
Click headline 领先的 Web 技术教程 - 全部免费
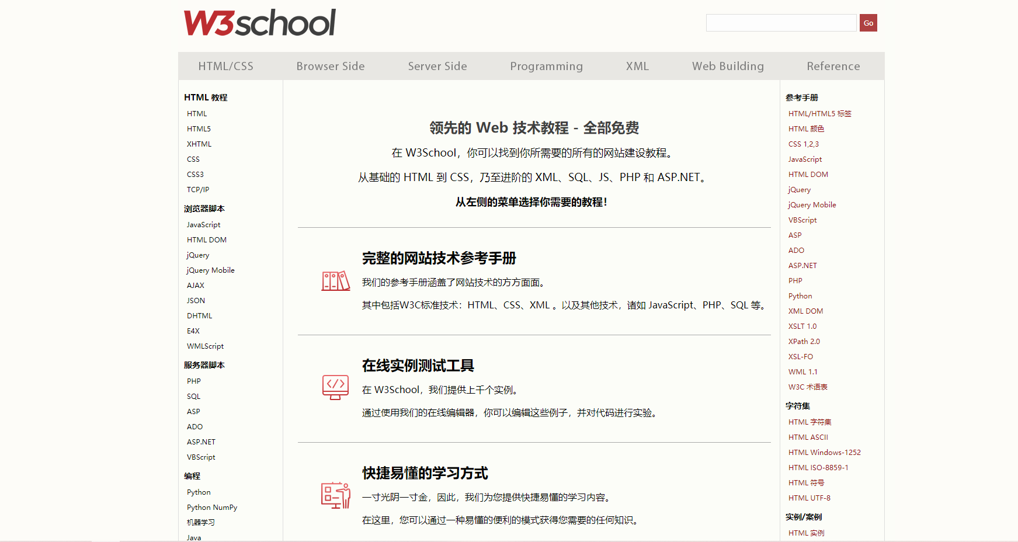pyautogui.click(x=534, y=128)
